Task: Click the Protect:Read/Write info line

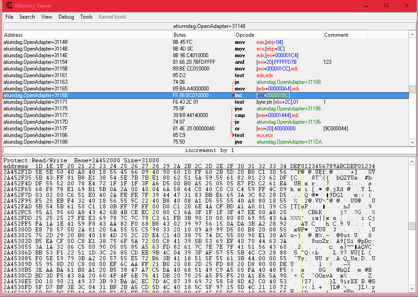Action: point(81,160)
